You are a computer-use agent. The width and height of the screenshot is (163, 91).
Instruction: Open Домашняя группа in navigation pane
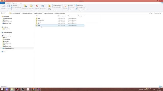(x=8, y=32)
